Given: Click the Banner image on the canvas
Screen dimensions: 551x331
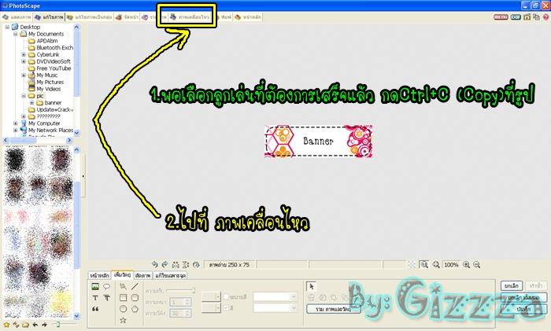Looking at the screenshot, I should pos(318,141).
